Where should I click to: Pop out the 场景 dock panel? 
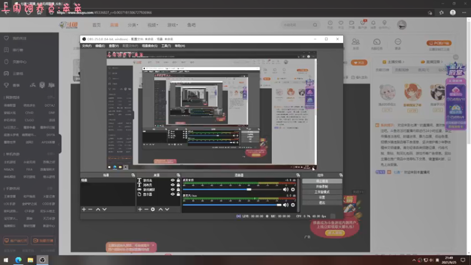(x=133, y=175)
